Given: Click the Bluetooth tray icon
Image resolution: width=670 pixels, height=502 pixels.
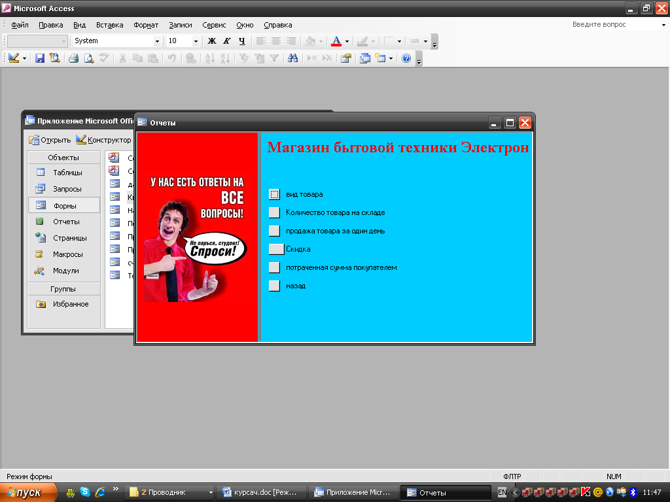Looking at the screenshot, I should [633, 493].
